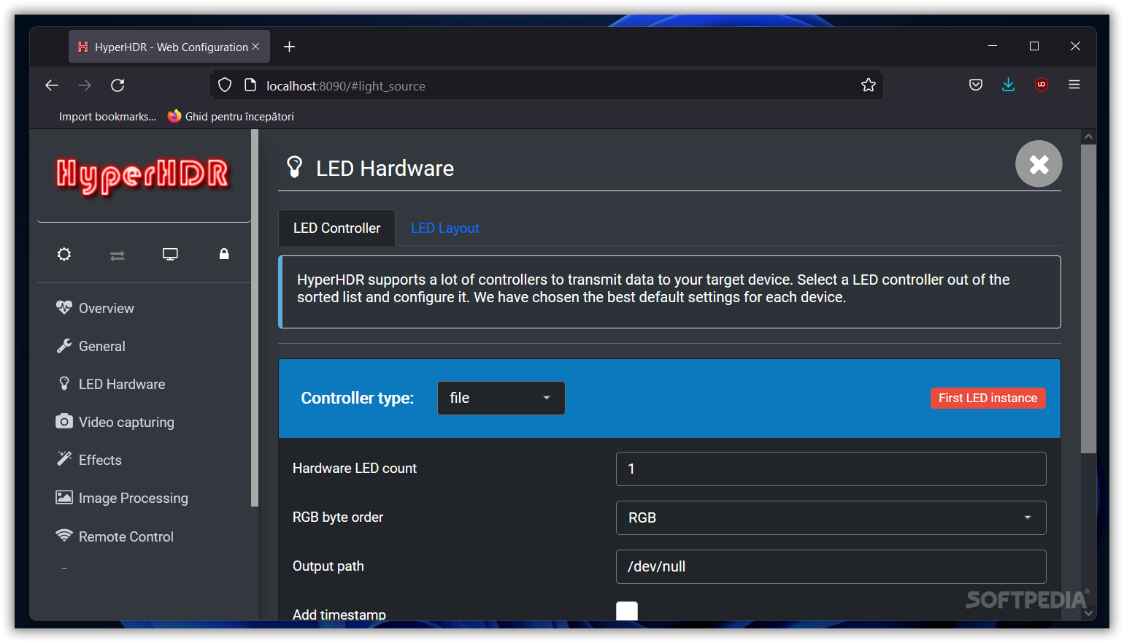
Task: Open the Controller type dropdown
Action: (501, 398)
